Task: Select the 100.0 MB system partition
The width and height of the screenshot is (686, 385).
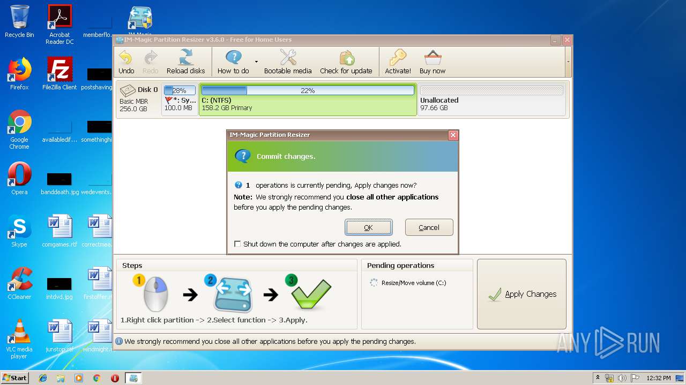Action: coord(180,99)
